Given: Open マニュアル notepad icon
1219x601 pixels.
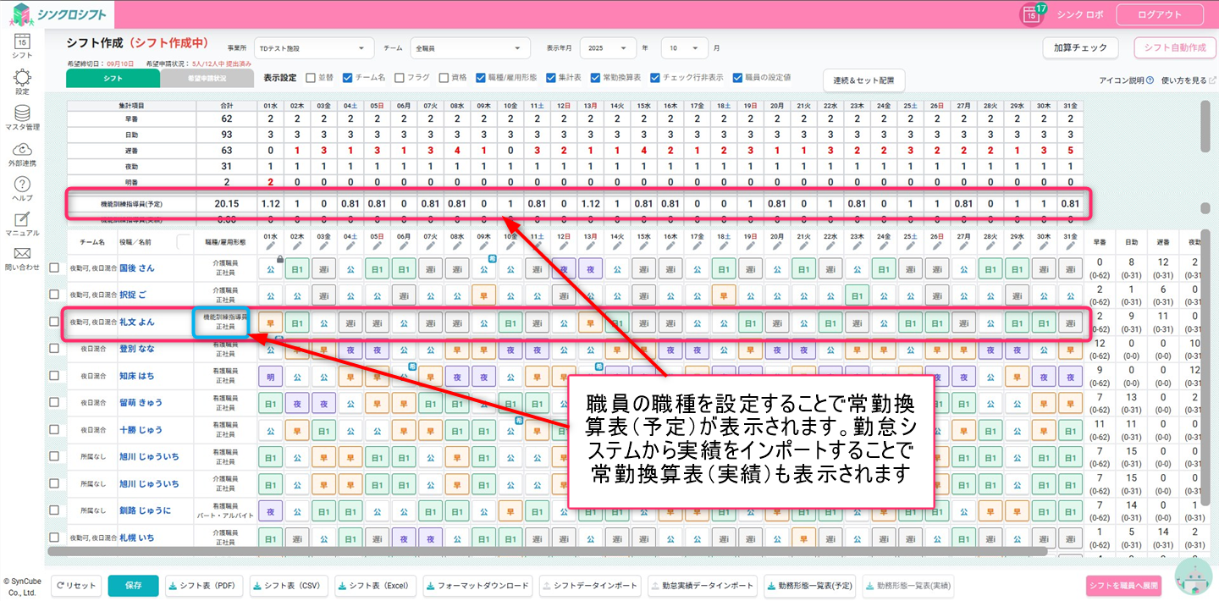Looking at the screenshot, I should (x=22, y=220).
